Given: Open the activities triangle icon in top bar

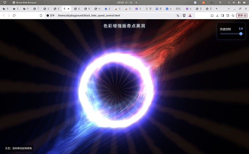Looking at the screenshot, I should pos(5,2).
